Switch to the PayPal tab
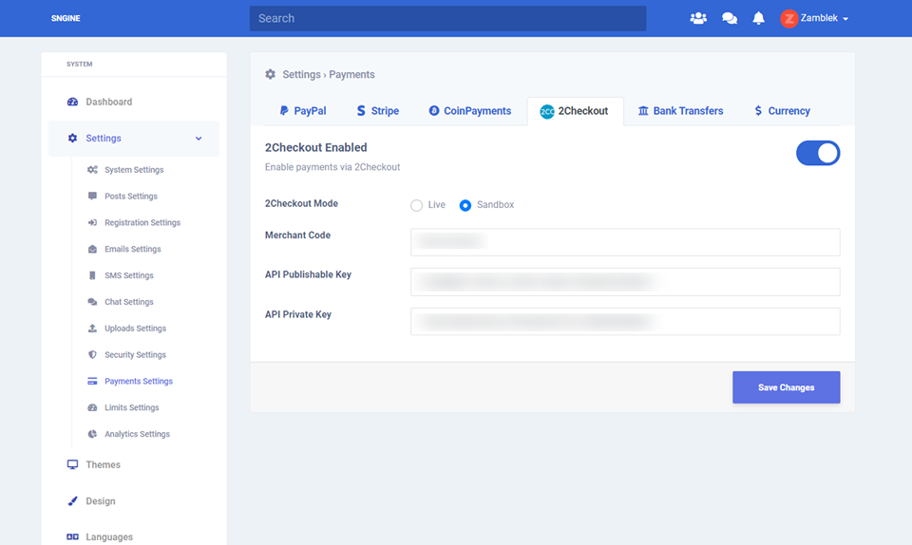912x545 pixels. (x=303, y=111)
